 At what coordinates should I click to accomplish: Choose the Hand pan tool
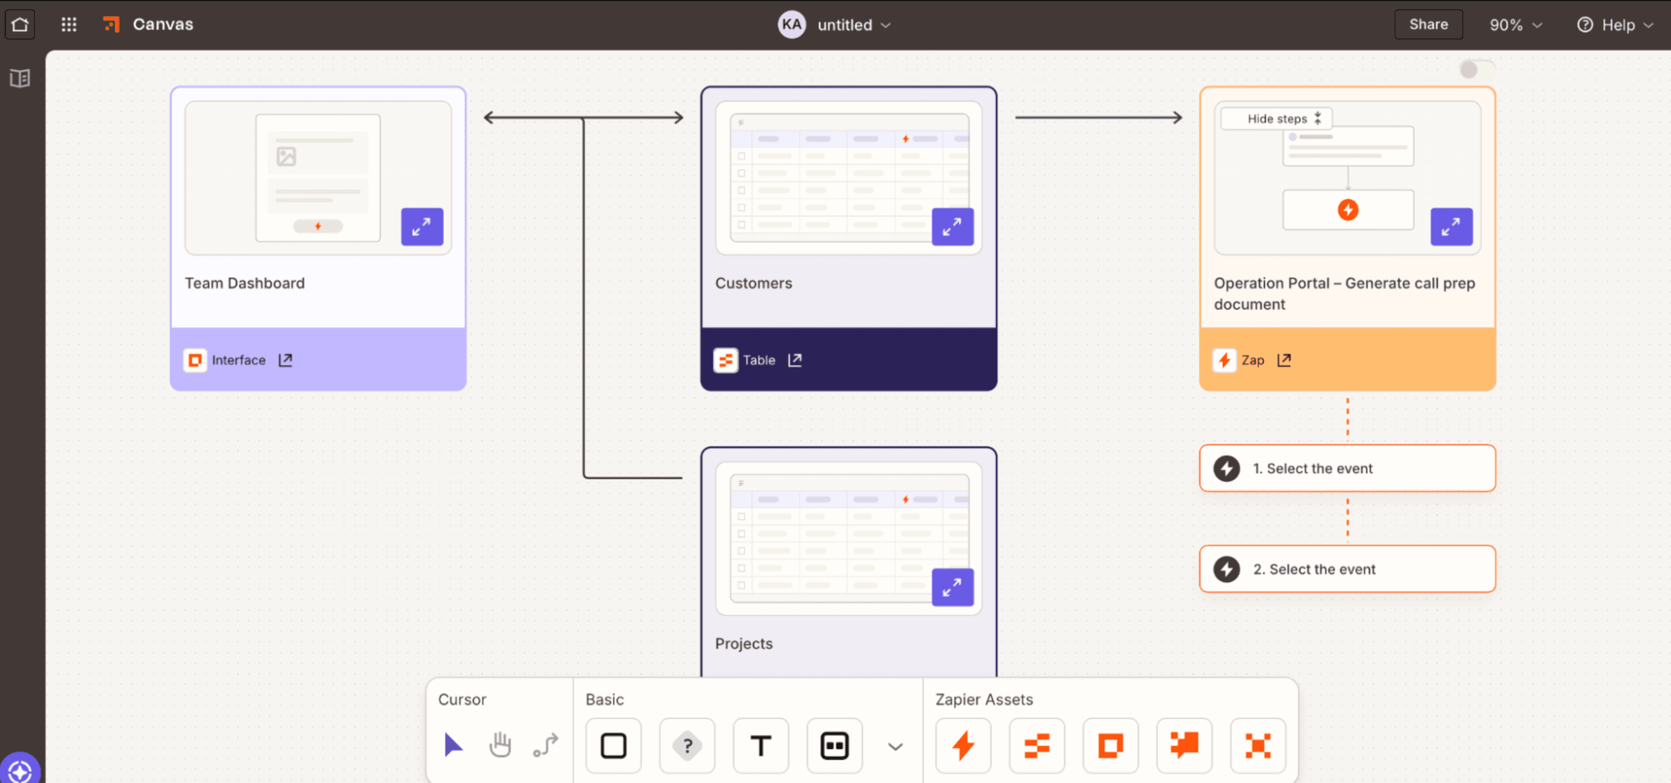pos(500,745)
